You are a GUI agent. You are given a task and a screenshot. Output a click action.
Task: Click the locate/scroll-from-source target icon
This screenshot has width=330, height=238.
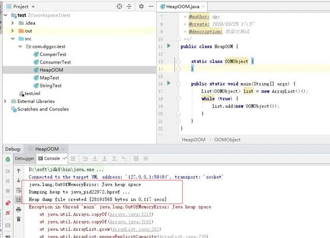click(x=120, y=7)
